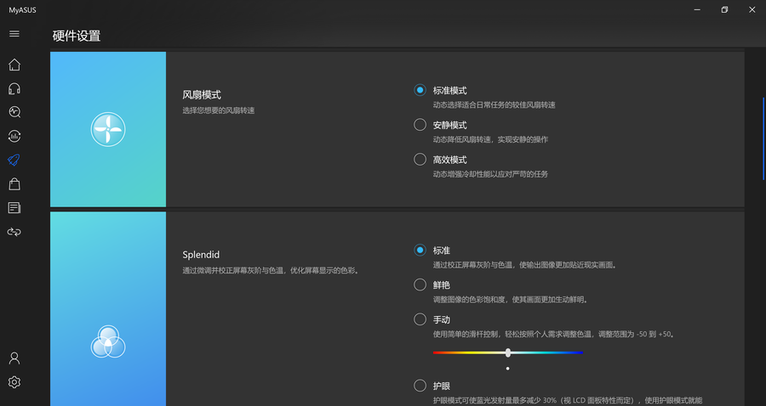Select 高效模式 fan mode
Image resolution: width=766 pixels, height=406 pixels.
click(420, 160)
